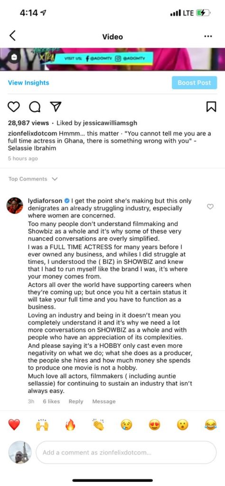
Task: Share post with paper plane icon
Action: tap(56, 106)
